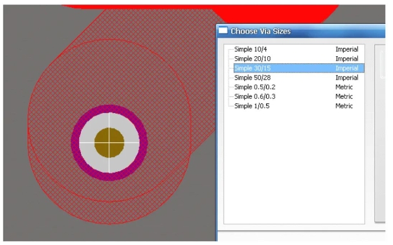Click the Imperial label beside Simple 10/4
This screenshot has width=393, height=245.
point(347,49)
